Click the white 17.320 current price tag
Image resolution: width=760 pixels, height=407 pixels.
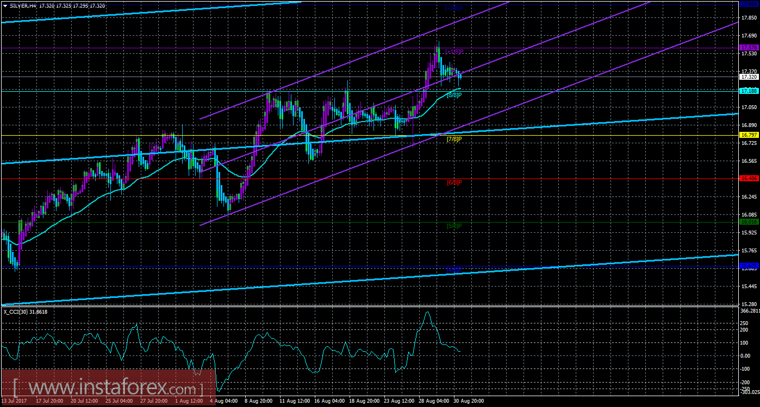click(x=749, y=77)
